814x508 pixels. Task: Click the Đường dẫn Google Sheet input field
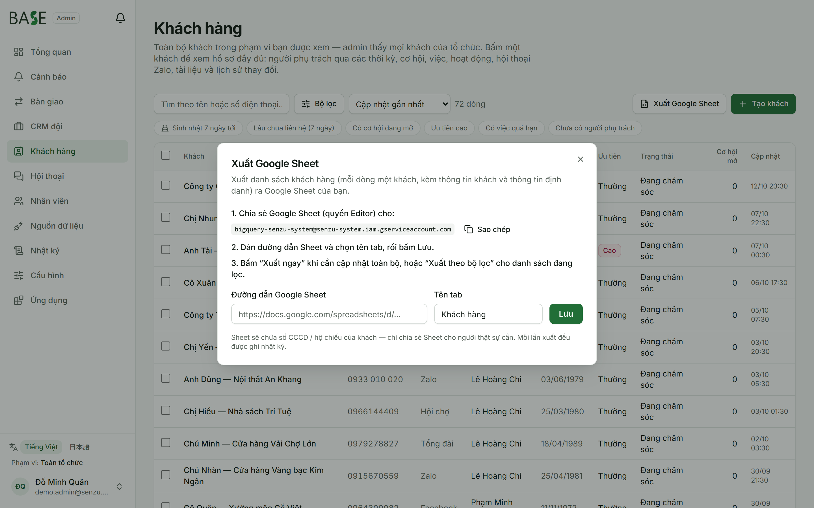pyautogui.click(x=329, y=314)
